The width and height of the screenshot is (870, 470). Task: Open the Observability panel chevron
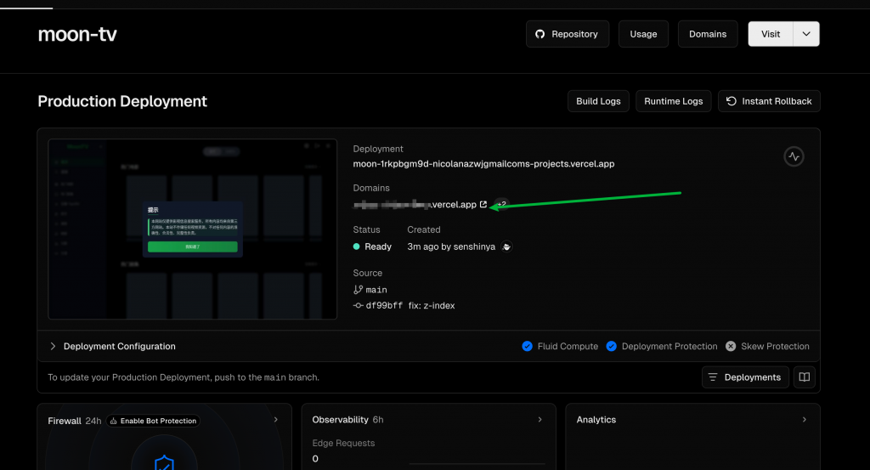540,420
